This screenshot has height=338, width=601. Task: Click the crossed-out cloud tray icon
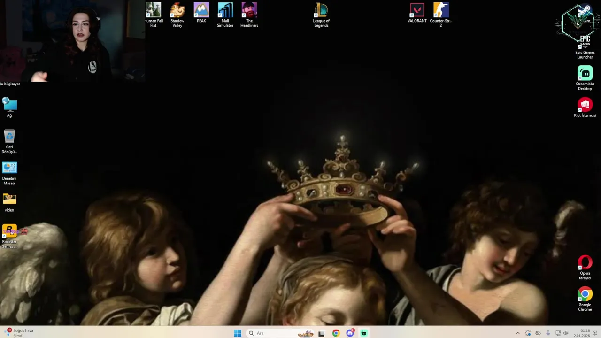[x=538, y=333]
